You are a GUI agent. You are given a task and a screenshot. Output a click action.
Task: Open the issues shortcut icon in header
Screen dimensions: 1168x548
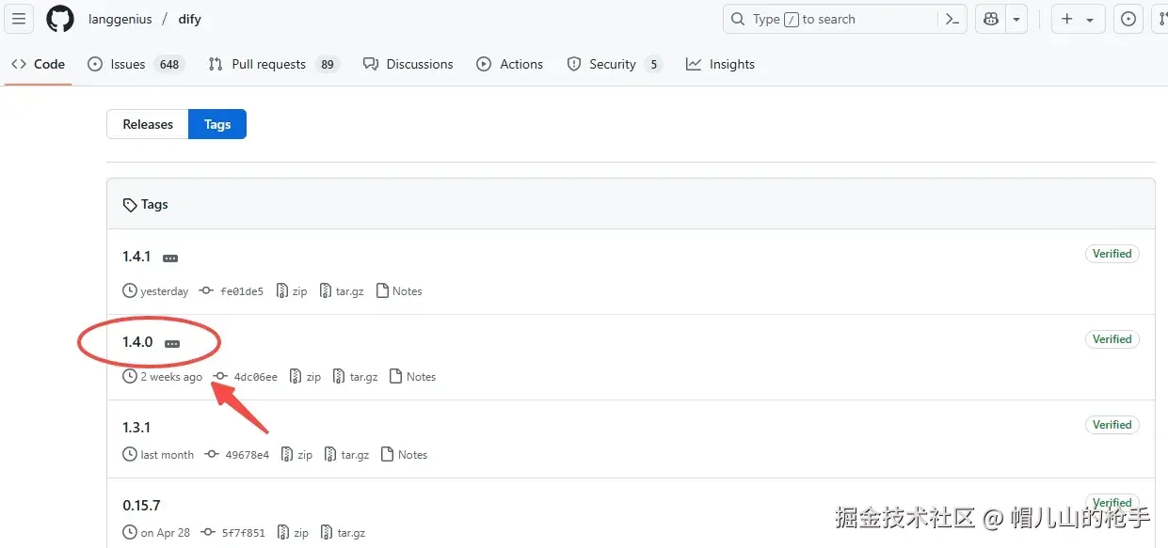1128,19
